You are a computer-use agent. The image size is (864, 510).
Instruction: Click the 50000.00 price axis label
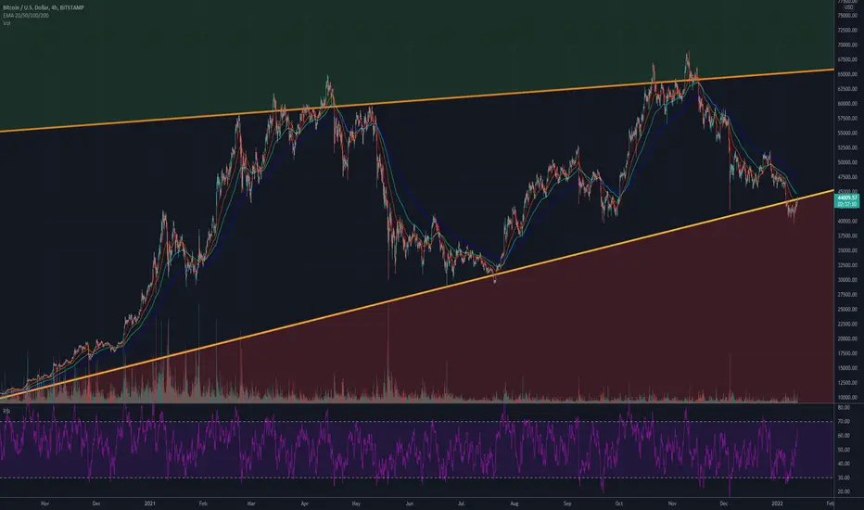pos(847,162)
